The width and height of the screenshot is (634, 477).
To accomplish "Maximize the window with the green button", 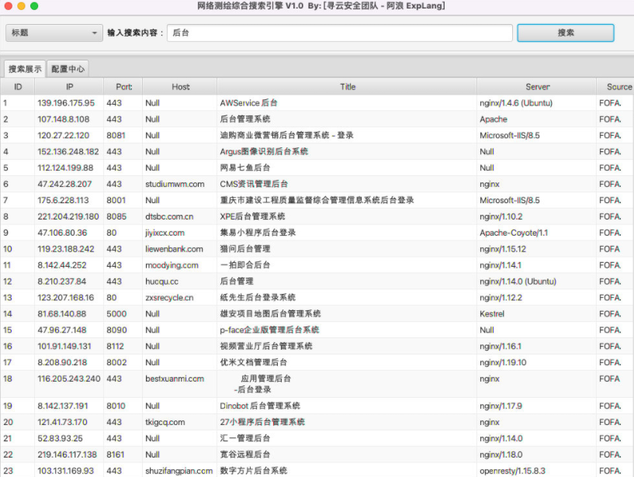I will [x=34, y=6].
